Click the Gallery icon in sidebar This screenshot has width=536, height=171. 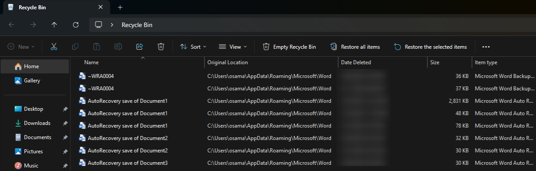coord(18,81)
